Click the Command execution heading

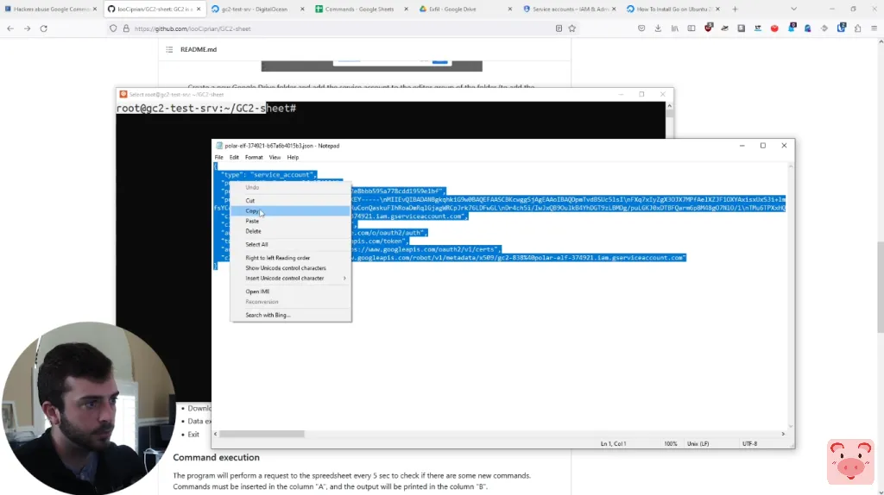[x=216, y=457]
